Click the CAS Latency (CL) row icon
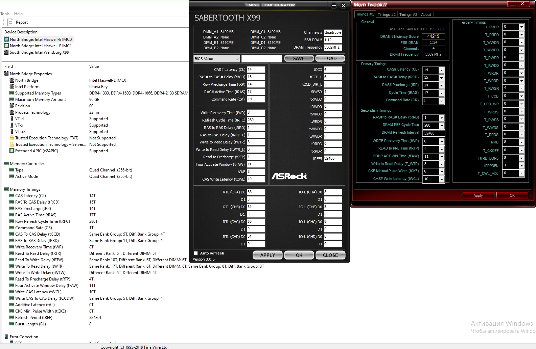The width and height of the screenshot is (536, 349). (12, 196)
